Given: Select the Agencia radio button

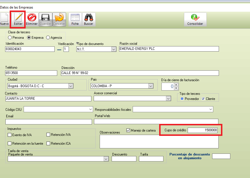Looking at the screenshot, I should 48,38.
